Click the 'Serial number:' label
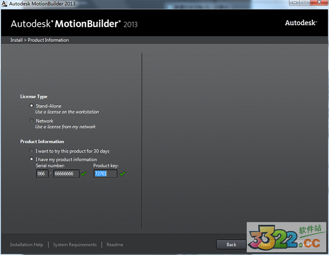 [50, 166]
